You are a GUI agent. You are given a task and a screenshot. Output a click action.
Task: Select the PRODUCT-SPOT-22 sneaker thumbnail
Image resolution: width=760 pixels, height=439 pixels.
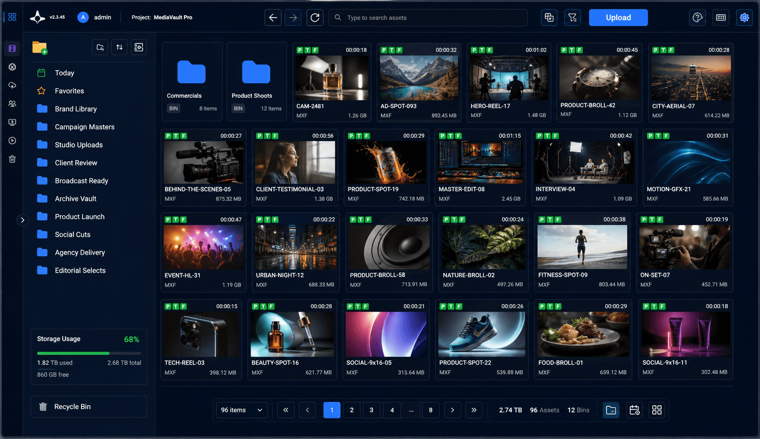(482, 334)
